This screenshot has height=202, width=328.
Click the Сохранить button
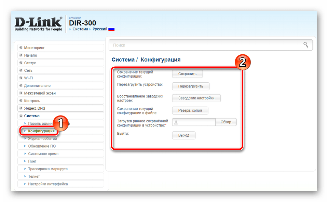pos(187,74)
